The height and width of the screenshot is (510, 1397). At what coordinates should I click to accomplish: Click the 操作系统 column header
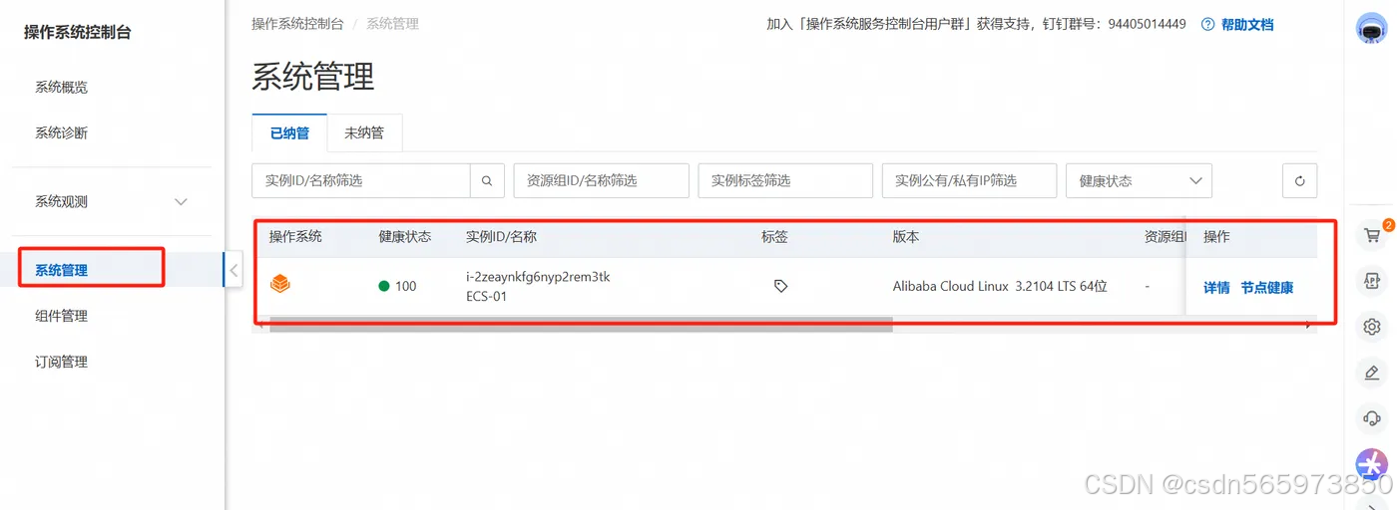pyautogui.click(x=295, y=237)
